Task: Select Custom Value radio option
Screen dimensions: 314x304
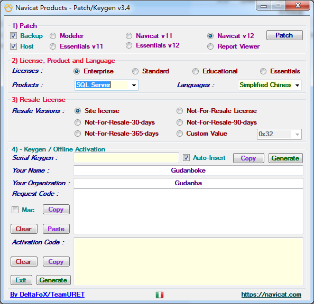Action: pyautogui.click(x=180, y=134)
